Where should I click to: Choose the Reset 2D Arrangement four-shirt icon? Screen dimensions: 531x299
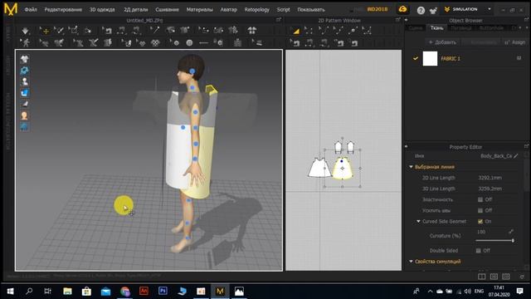pyautogui.click(x=251, y=31)
